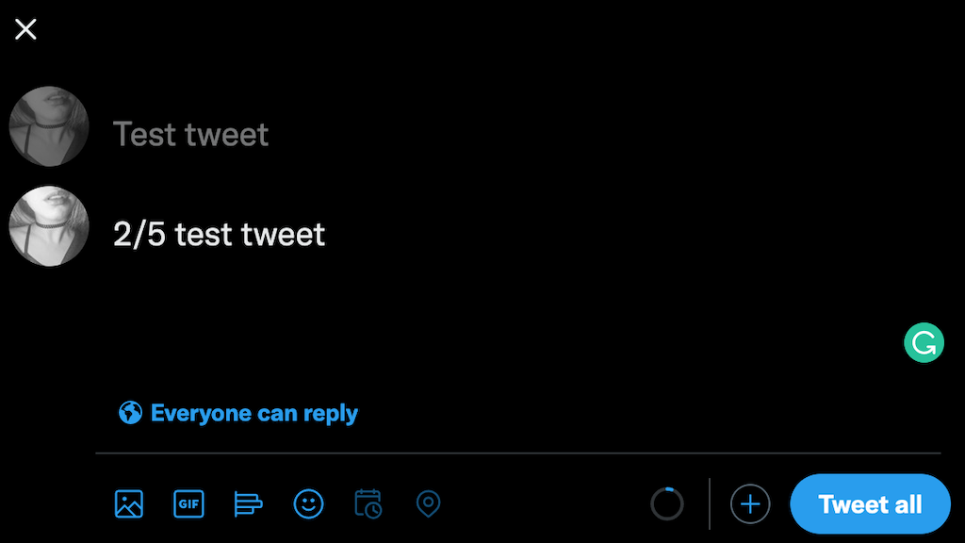
Task: Click the second tweet's profile avatar
Action: coord(49,226)
